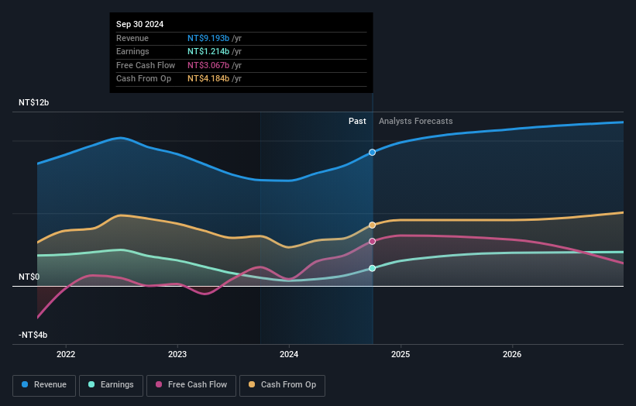Image resolution: width=636 pixels, height=406 pixels.
Task: Click the Revenue row label in tooltip
Action: tap(132, 38)
